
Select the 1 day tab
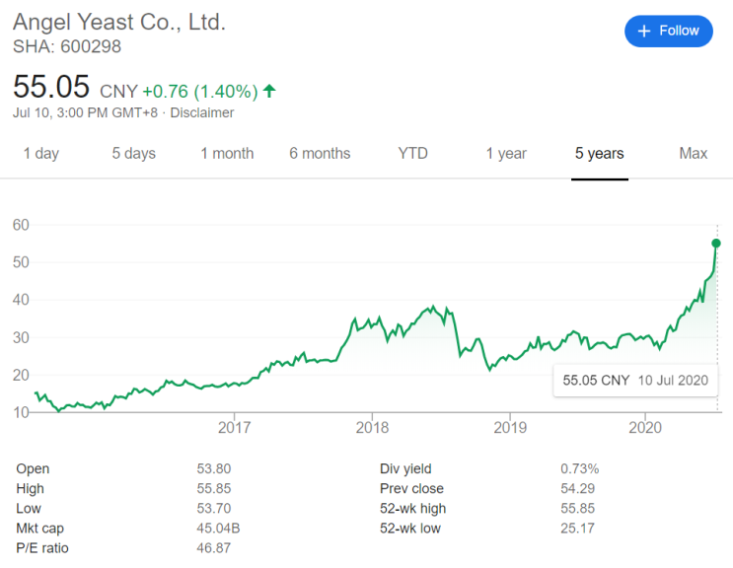click(40, 153)
